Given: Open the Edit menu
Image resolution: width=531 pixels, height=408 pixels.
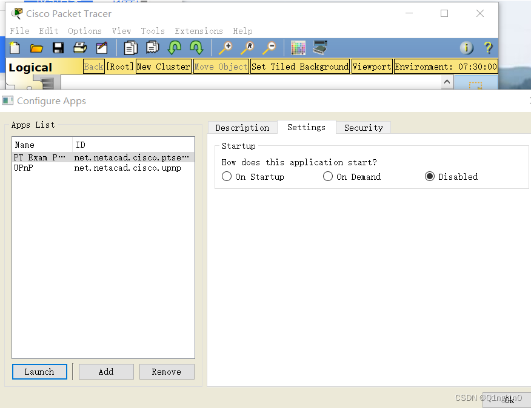Looking at the screenshot, I should 48,31.
